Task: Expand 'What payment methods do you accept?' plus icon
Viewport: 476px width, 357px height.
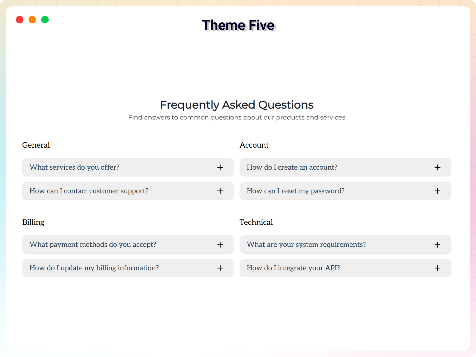Action: pos(220,245)
